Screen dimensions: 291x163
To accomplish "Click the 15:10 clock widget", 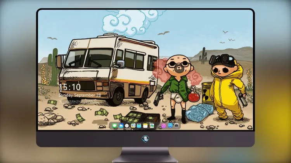I will [70, 87].
